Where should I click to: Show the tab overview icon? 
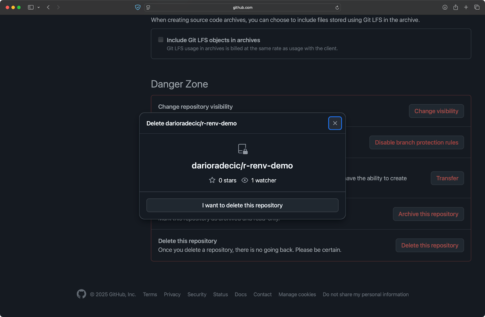coord(477,7)
